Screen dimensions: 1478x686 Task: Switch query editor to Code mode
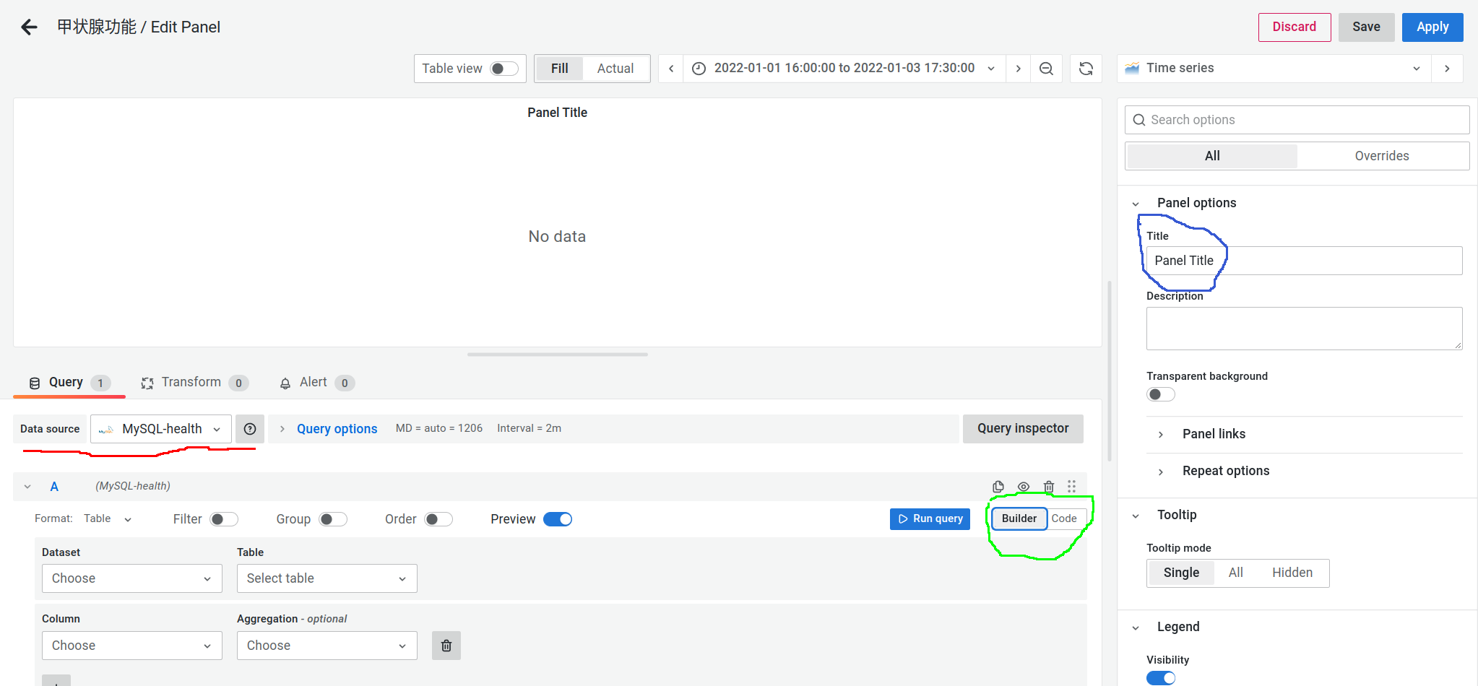pos(1064,518)
